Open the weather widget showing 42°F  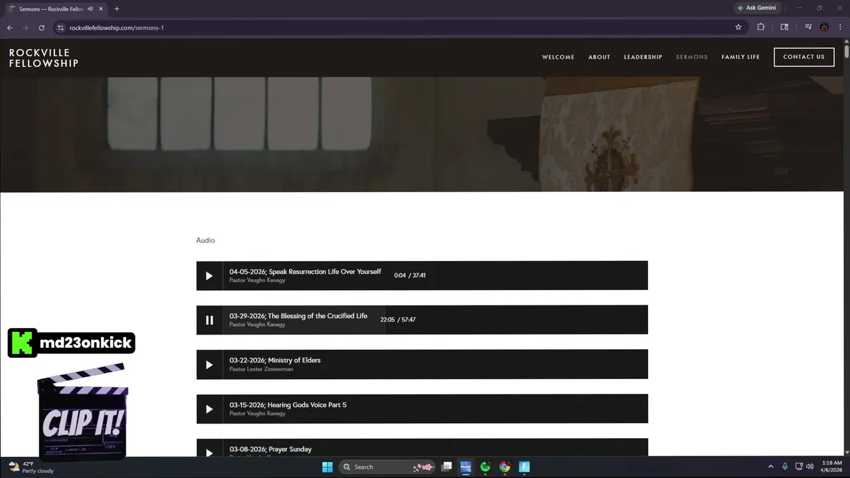coord(31,467)
